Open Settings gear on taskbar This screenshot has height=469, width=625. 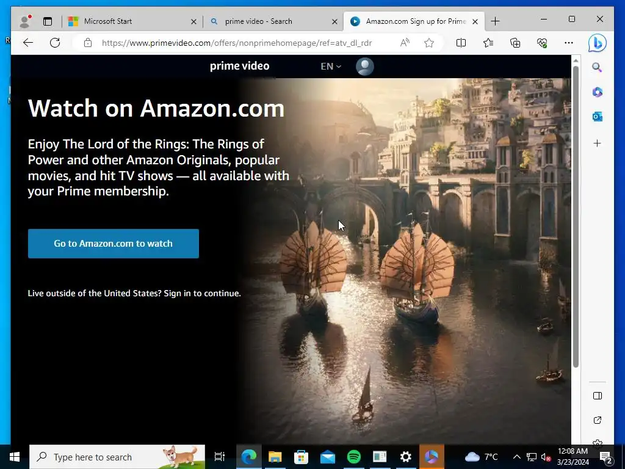tap(405, 457)
